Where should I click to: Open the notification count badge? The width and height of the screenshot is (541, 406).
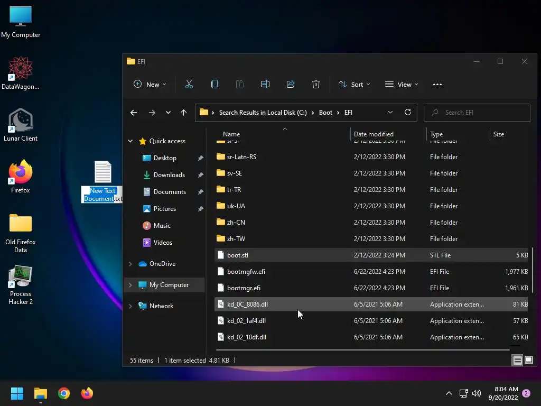(x=526, y=393)
